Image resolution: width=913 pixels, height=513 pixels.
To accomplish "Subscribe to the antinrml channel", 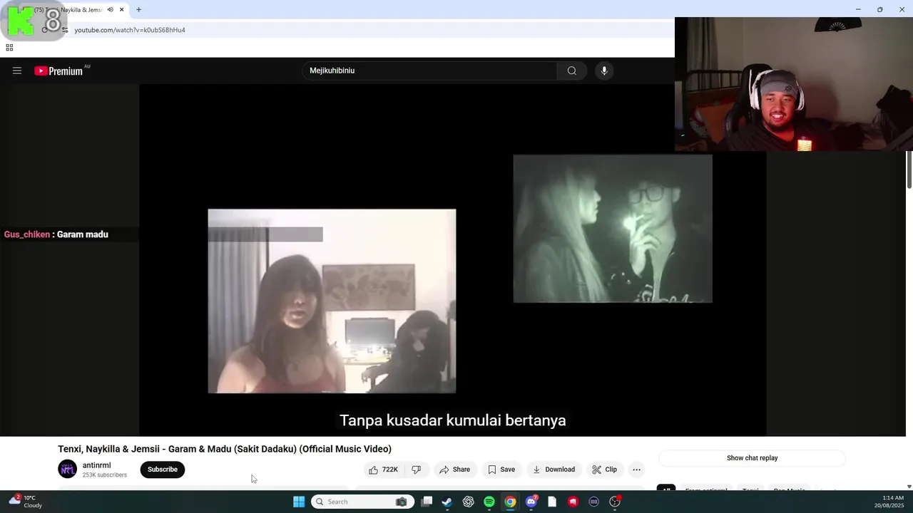I will 163,470.
